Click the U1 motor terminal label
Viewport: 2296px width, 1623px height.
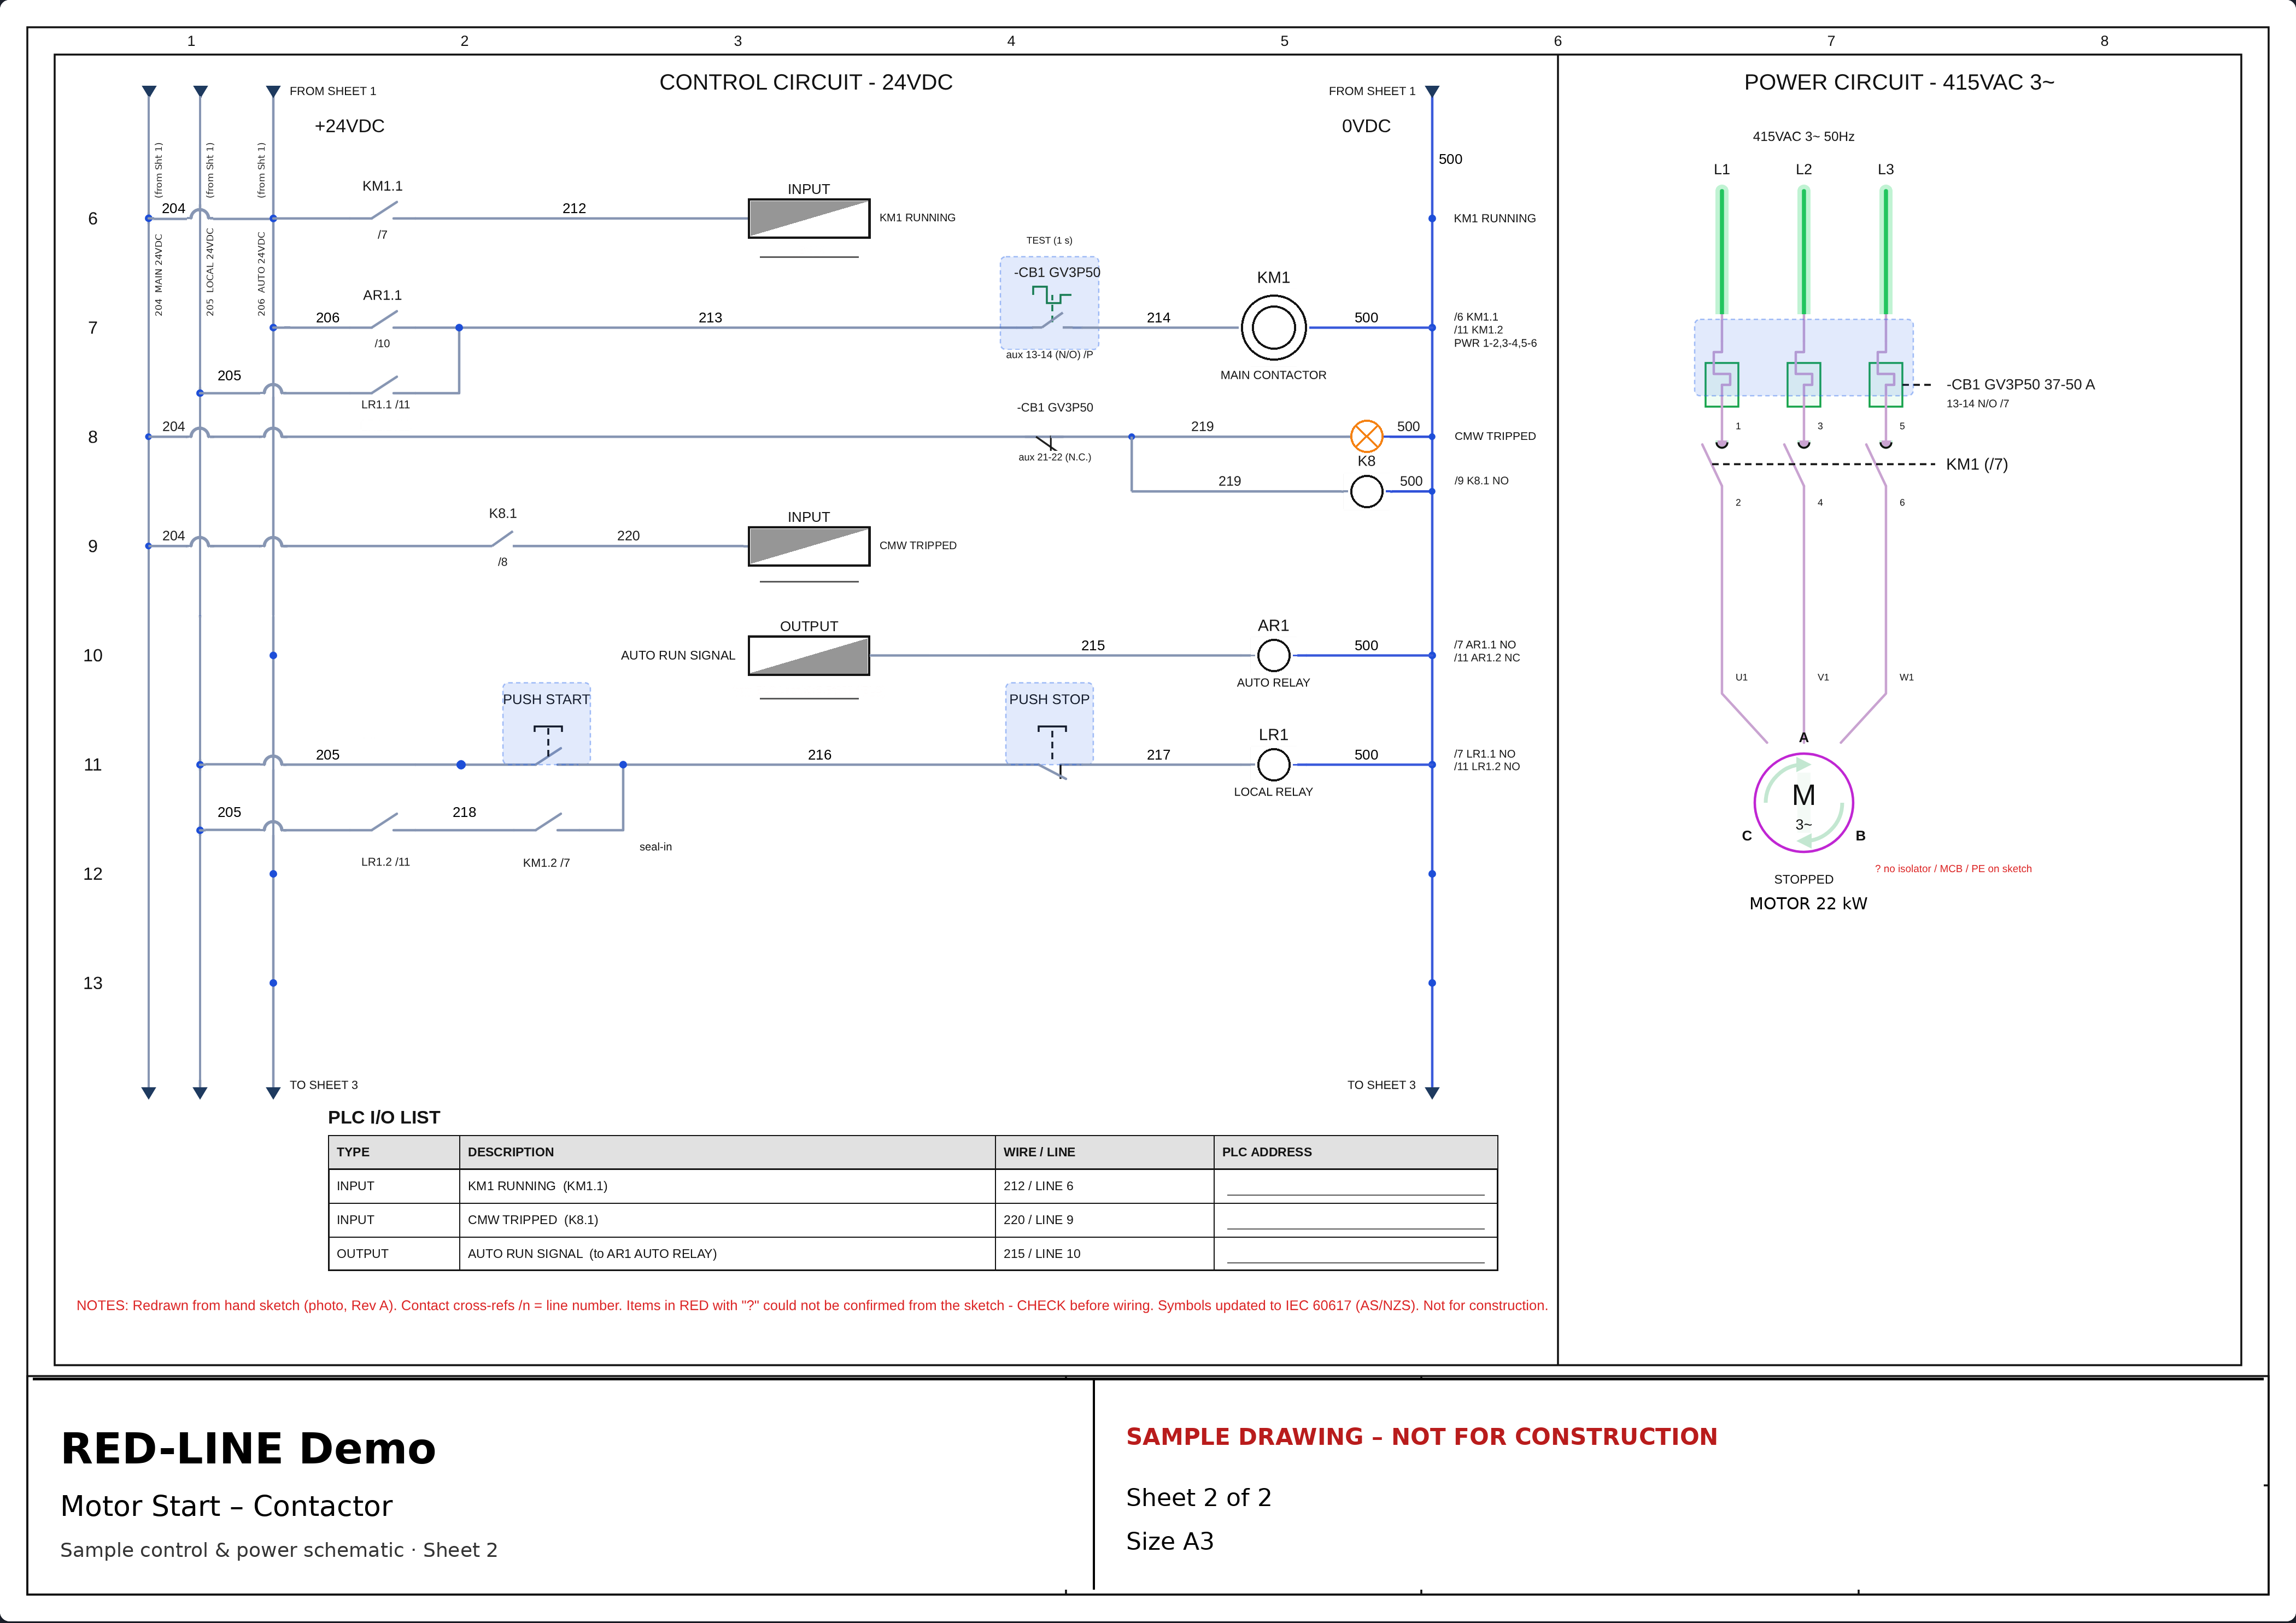coord(1741,678)
